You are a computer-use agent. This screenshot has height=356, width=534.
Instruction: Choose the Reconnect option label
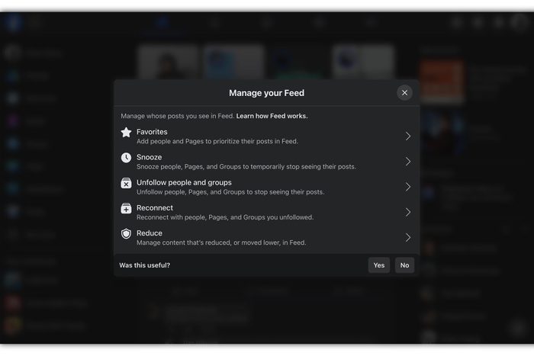(x=155, y=207)
